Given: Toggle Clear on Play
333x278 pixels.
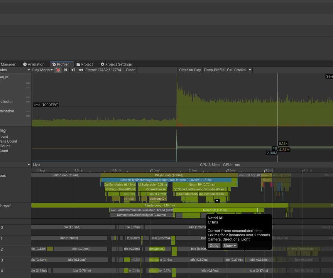Looking at the screenshot, I should (190, 70).
